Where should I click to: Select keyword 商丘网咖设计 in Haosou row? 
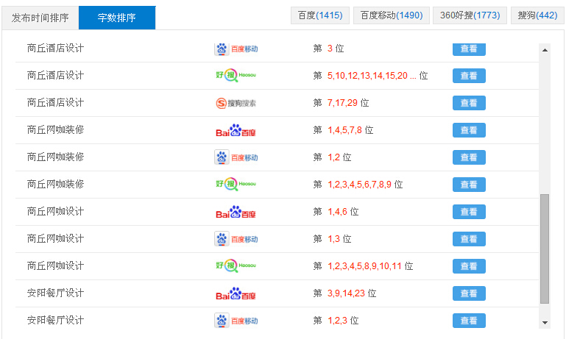[x=56, y=265]
